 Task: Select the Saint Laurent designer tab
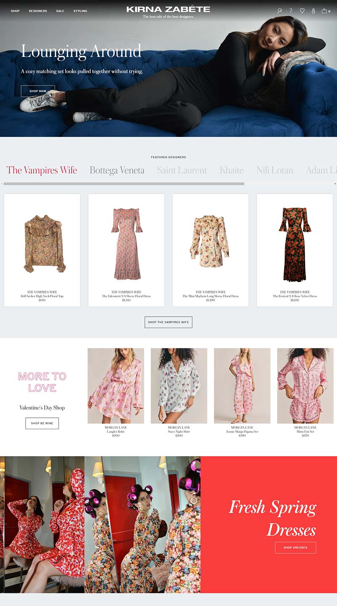click(182, 171)
